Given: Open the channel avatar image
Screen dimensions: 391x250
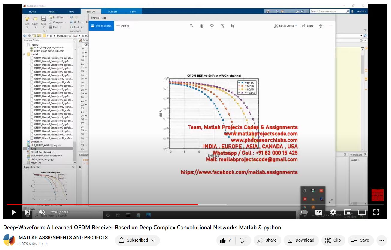Looking at the screenshot, I should (x=9, y=240).
